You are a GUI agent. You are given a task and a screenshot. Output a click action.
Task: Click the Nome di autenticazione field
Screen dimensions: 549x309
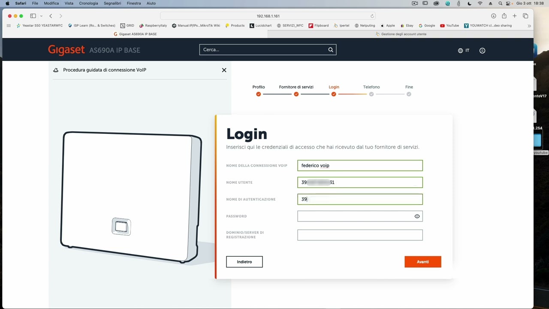point(360,199)
